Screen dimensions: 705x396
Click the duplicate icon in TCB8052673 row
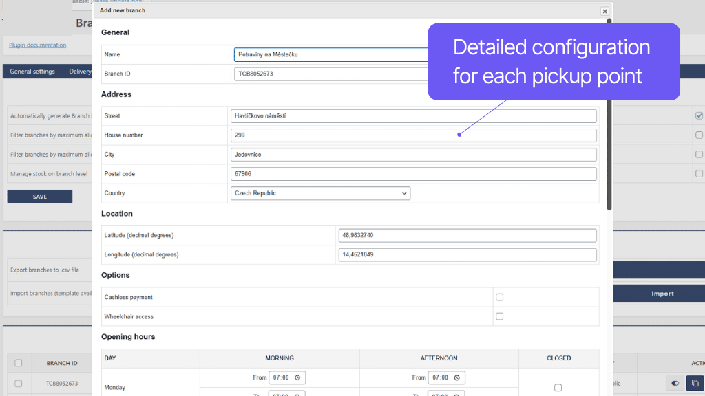[695, 384]
